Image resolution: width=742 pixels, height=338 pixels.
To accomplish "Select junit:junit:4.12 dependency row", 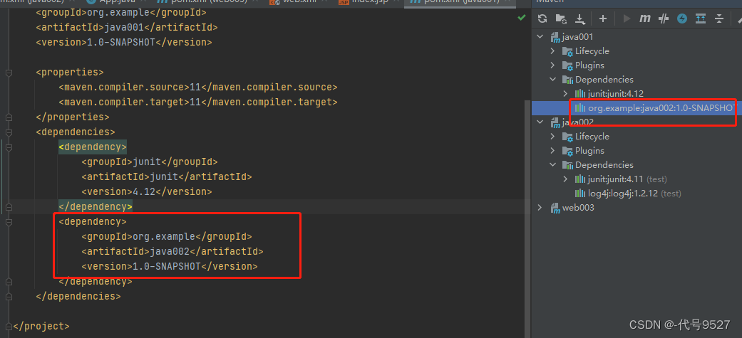I will point(616,94).
